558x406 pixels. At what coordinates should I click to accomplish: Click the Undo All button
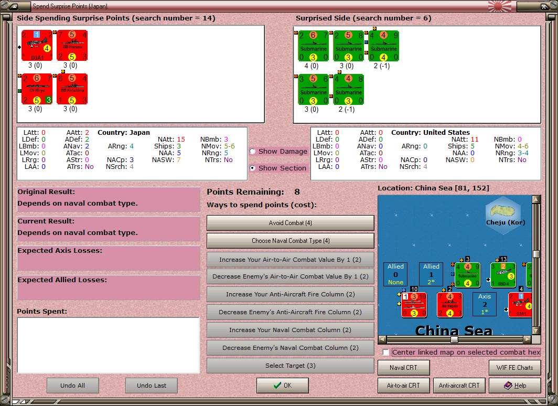[72, 386]
